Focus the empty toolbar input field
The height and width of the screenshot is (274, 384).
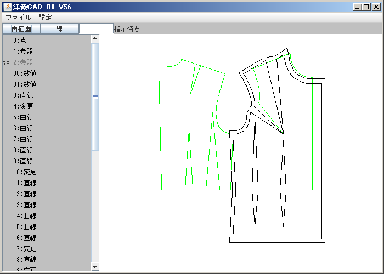96,29
